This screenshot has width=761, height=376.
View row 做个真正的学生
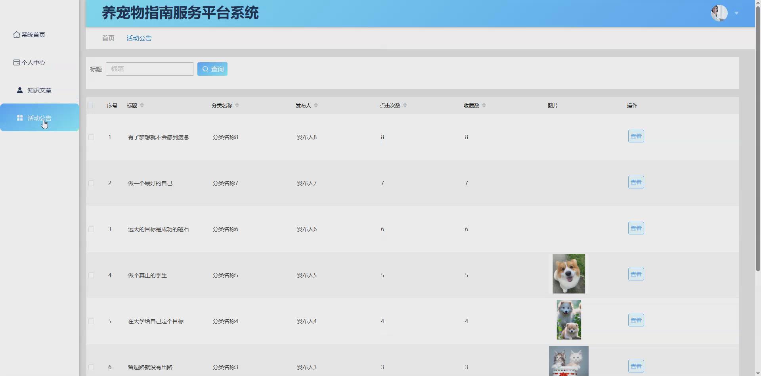point(636,274)
